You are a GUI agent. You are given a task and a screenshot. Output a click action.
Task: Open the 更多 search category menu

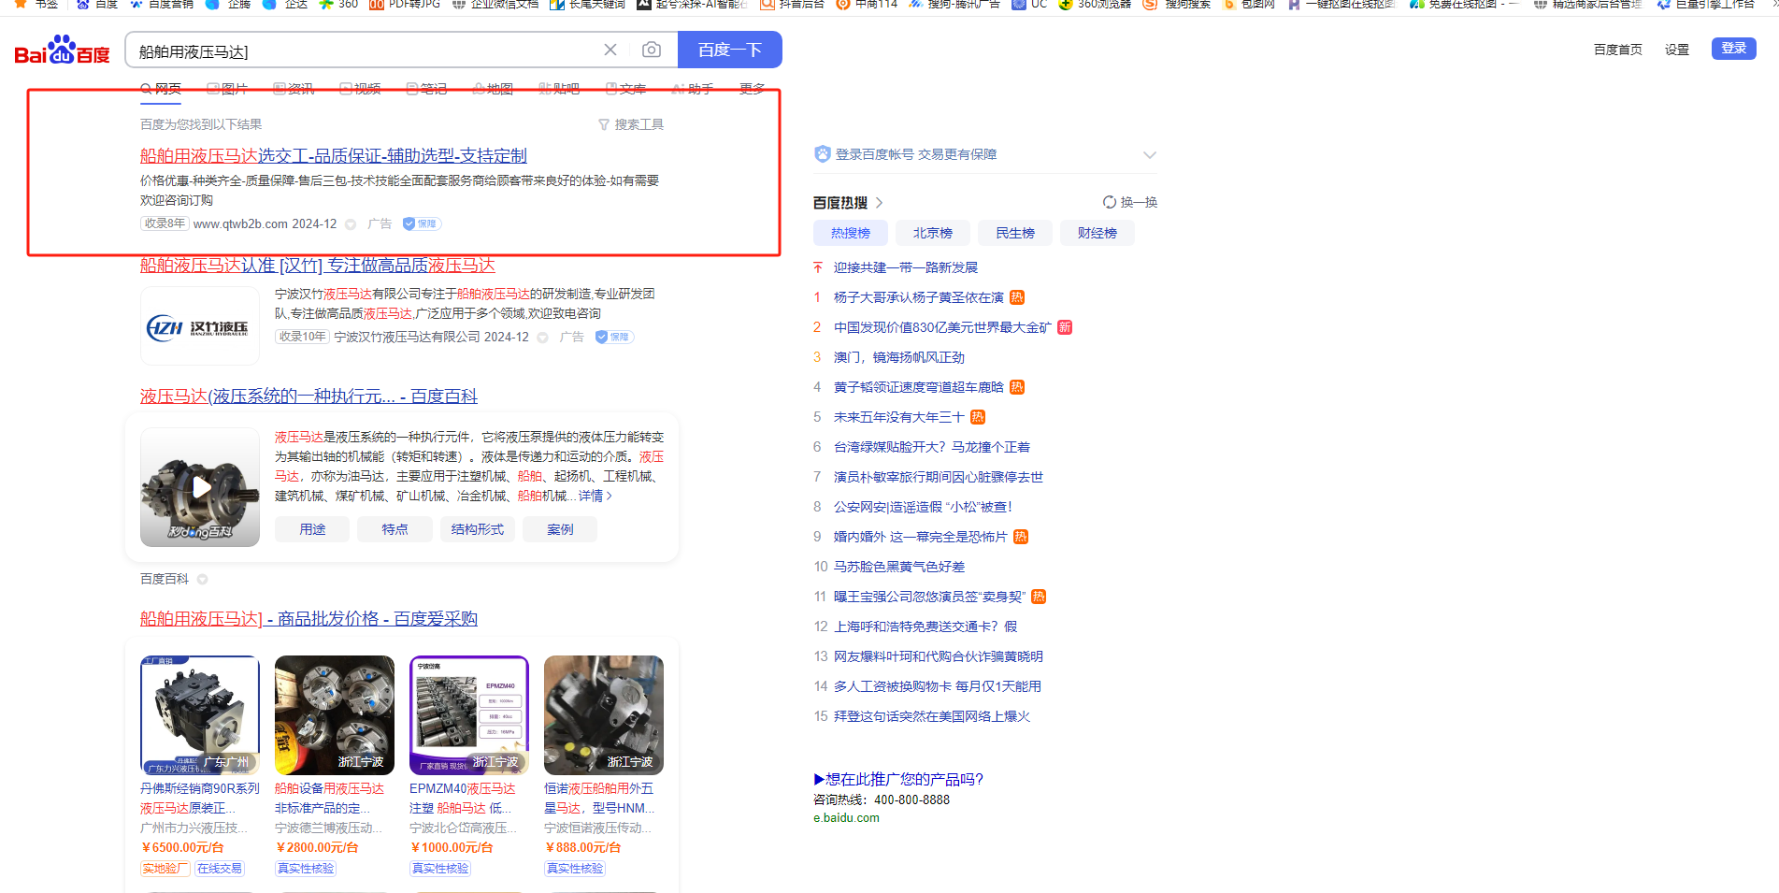(752, 89)
